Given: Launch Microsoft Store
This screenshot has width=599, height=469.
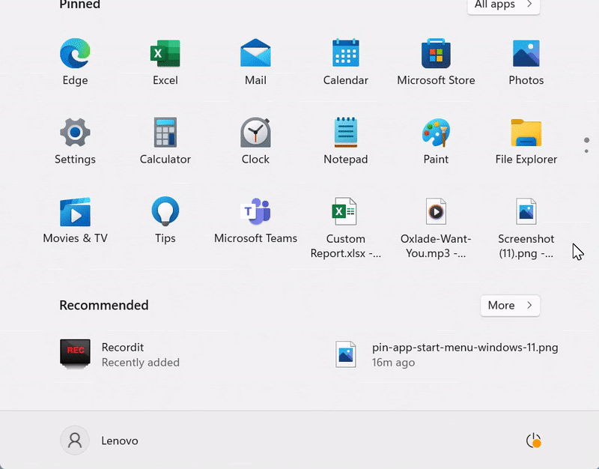Looking at the screenshot, I should pos(436,62).
